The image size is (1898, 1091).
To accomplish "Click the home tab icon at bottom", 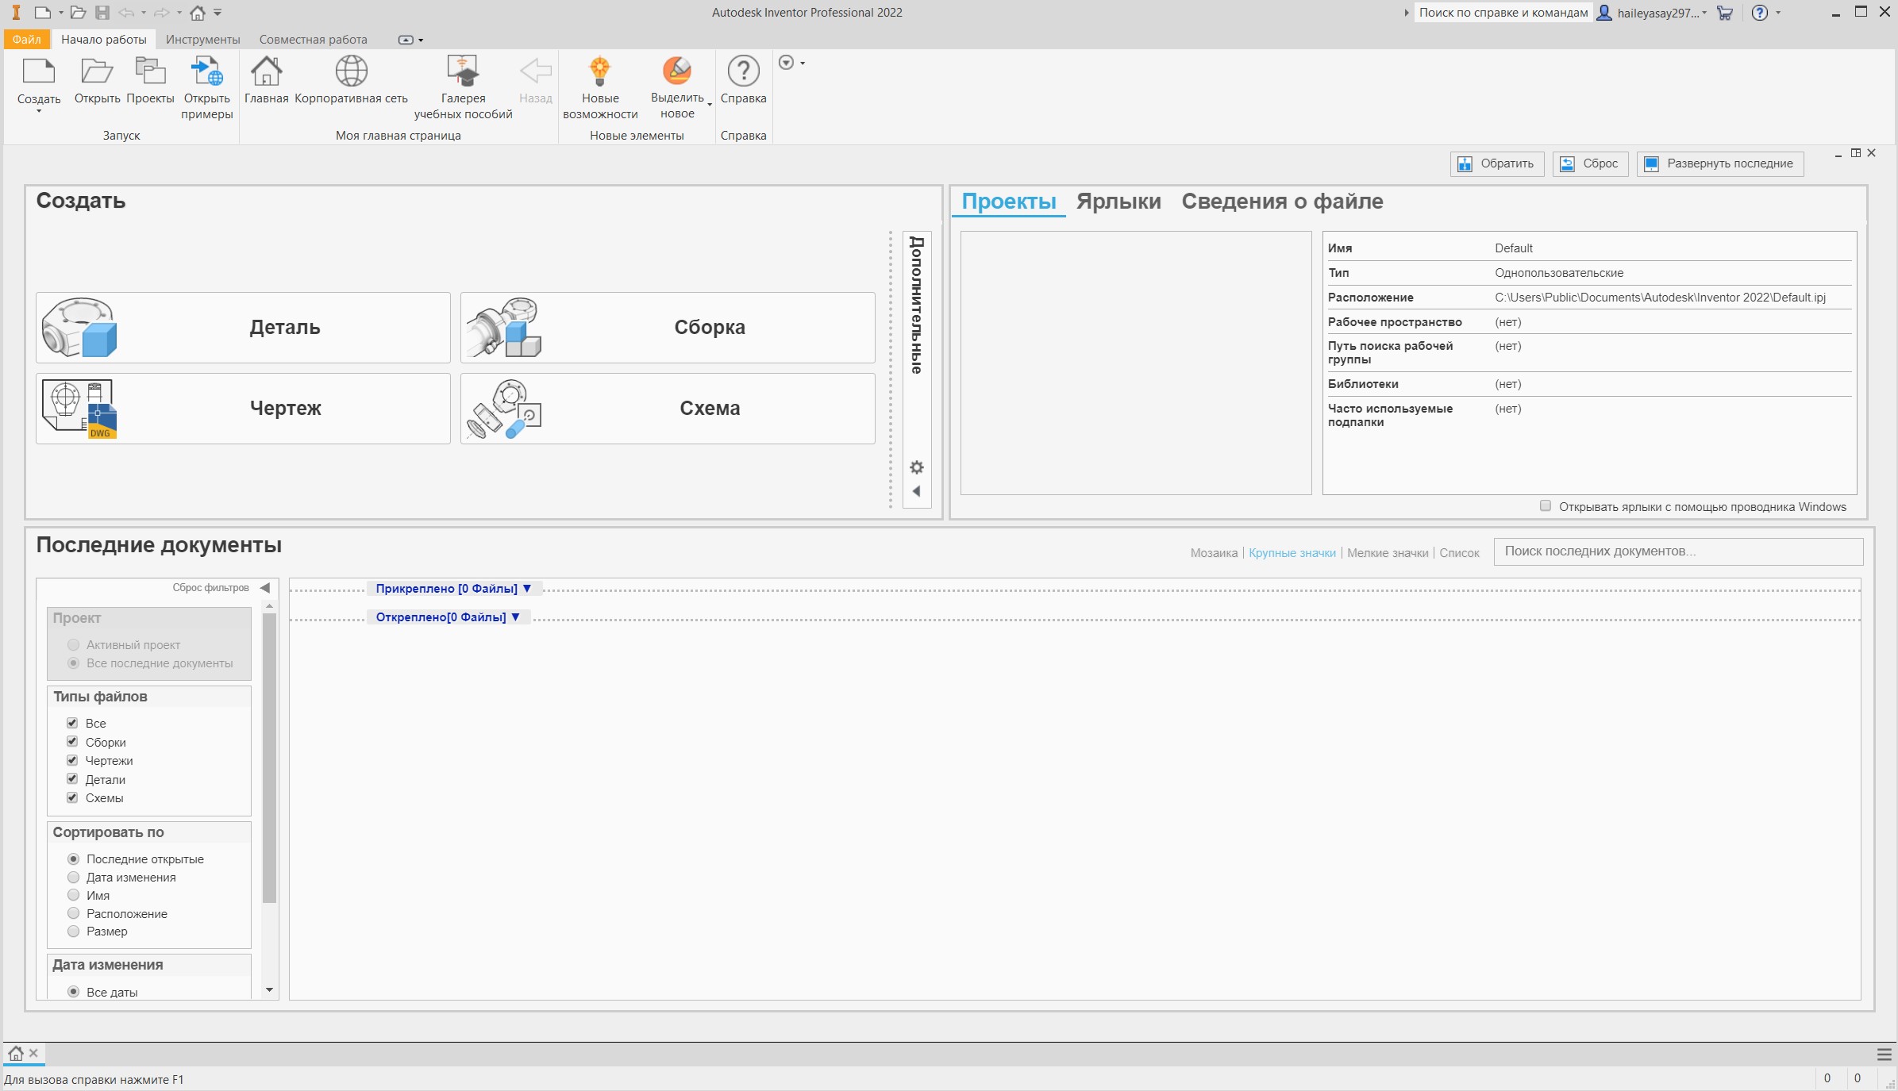I will 15,1054.
